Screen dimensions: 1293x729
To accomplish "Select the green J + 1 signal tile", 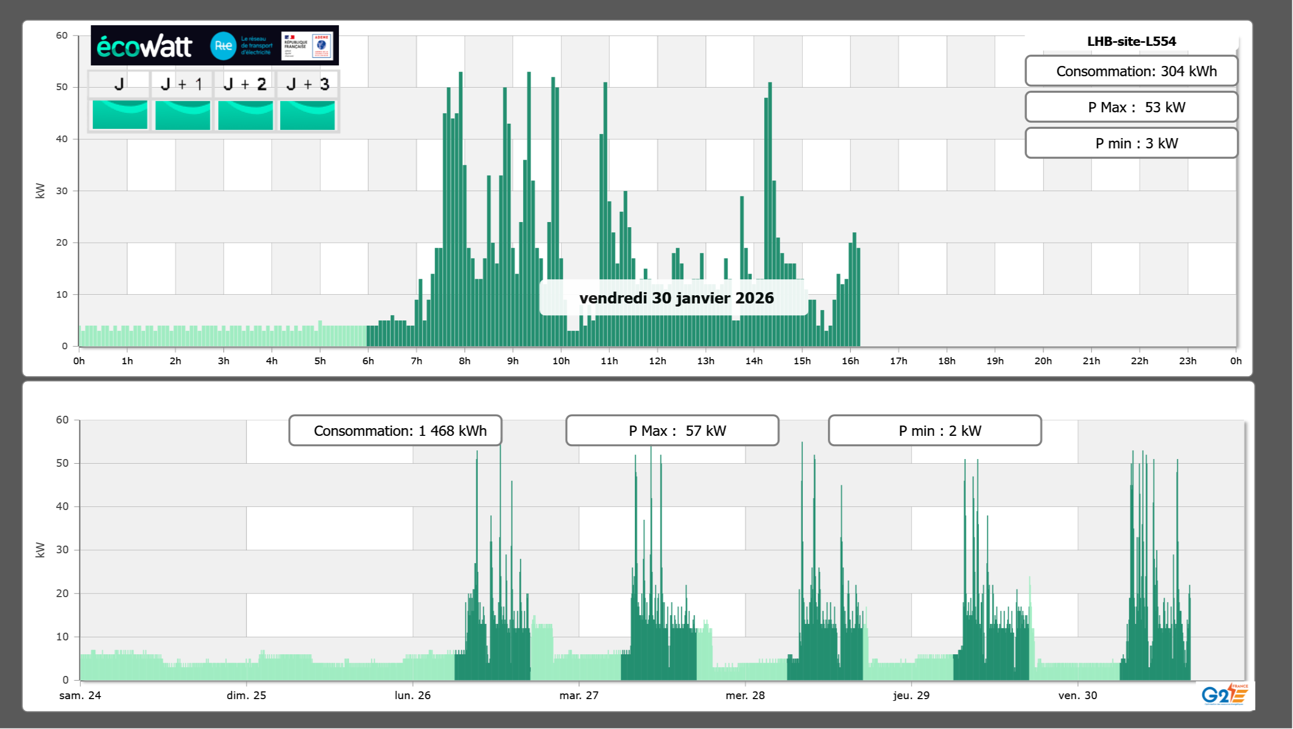I will (183, 115).
